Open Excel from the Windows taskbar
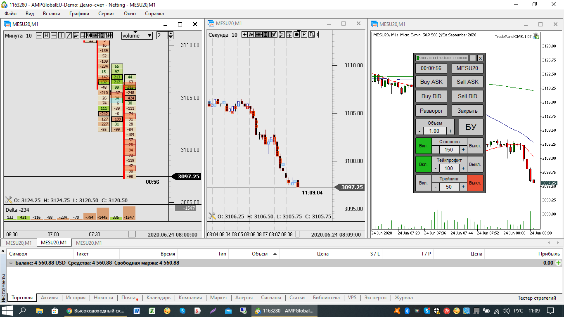The width and height of the screenshot is (564, 317). [x=152, y=310]
